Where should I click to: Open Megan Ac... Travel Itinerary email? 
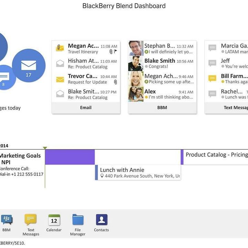point(86,49)
